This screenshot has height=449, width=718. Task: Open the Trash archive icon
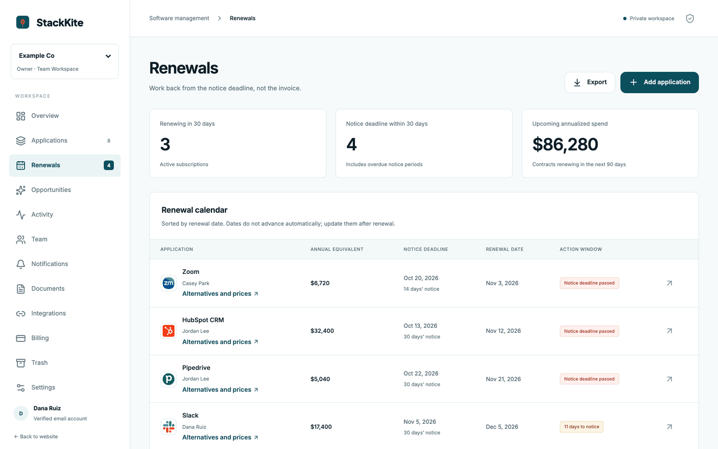pos(21,363)
